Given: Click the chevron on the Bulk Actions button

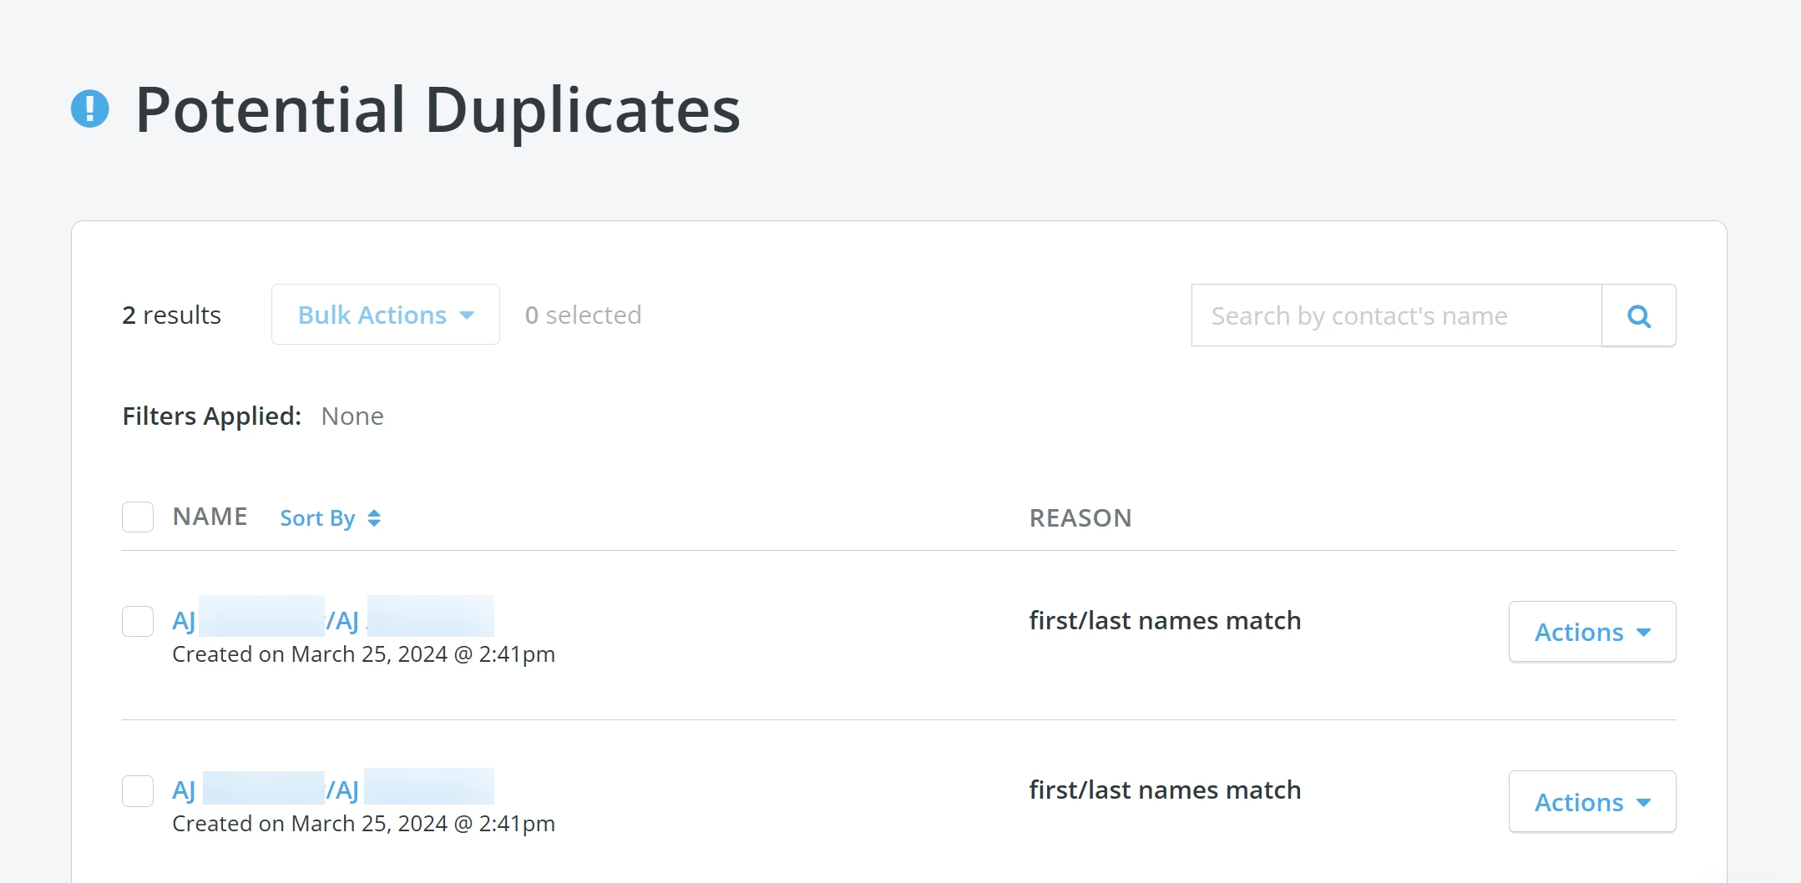Looking at the screenshot, I should 465,315.
